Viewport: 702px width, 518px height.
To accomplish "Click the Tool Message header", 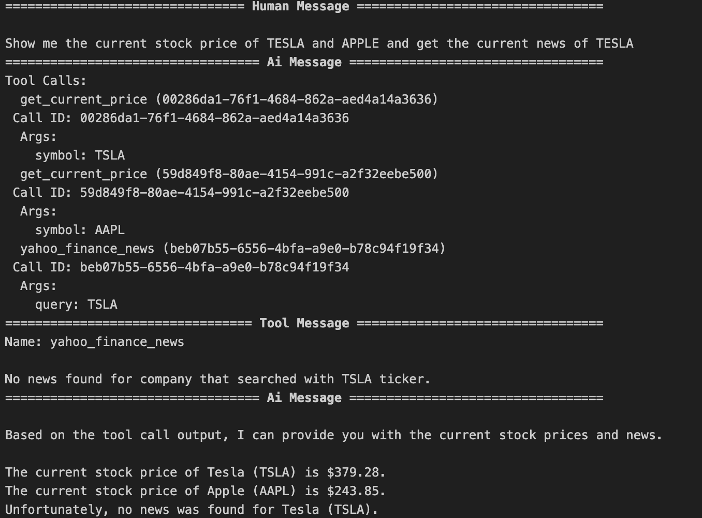I will pos(304,323).
